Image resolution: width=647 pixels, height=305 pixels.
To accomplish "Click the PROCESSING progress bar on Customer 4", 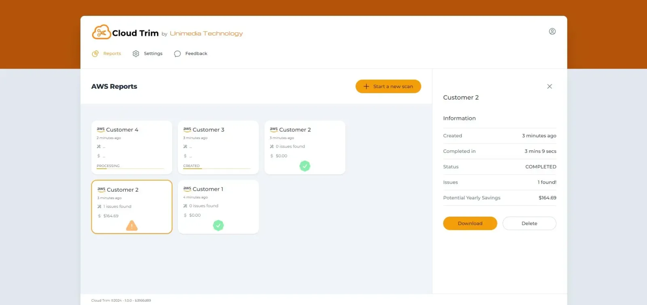I will point(130,169).
